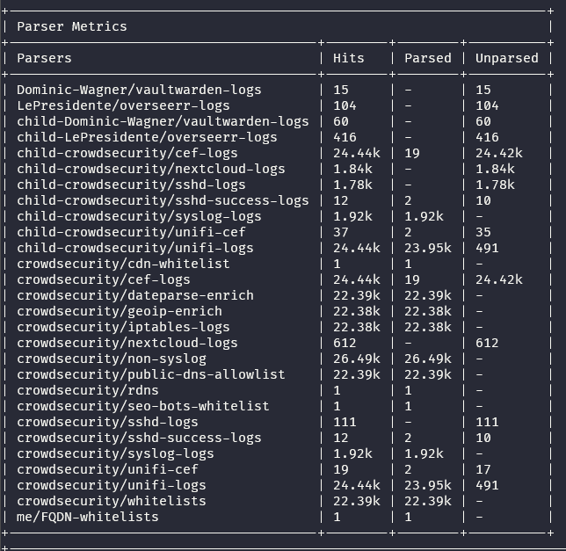Viewport: 566px width, 551px height.
Task: Click the Hits column header
Action: click(x=349, y=58)
